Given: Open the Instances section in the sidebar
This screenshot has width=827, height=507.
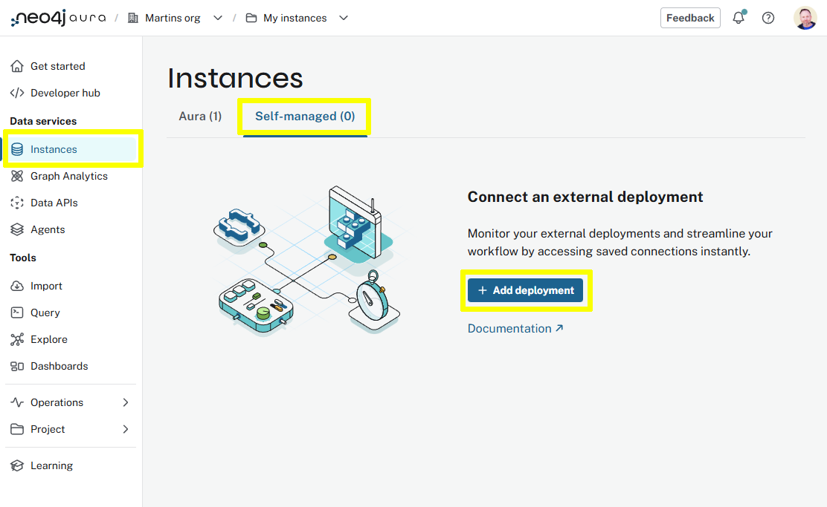Looking at the screenshot, I should 52,149.
